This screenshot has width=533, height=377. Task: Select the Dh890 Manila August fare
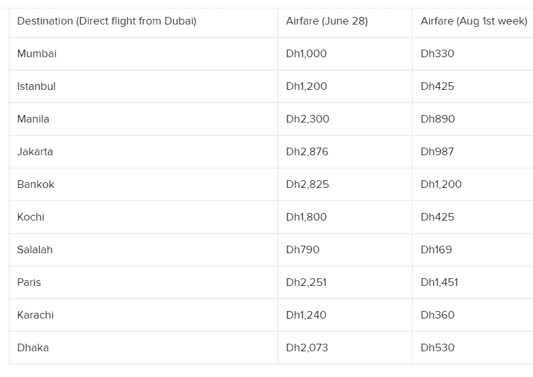(x=437, y=119)
